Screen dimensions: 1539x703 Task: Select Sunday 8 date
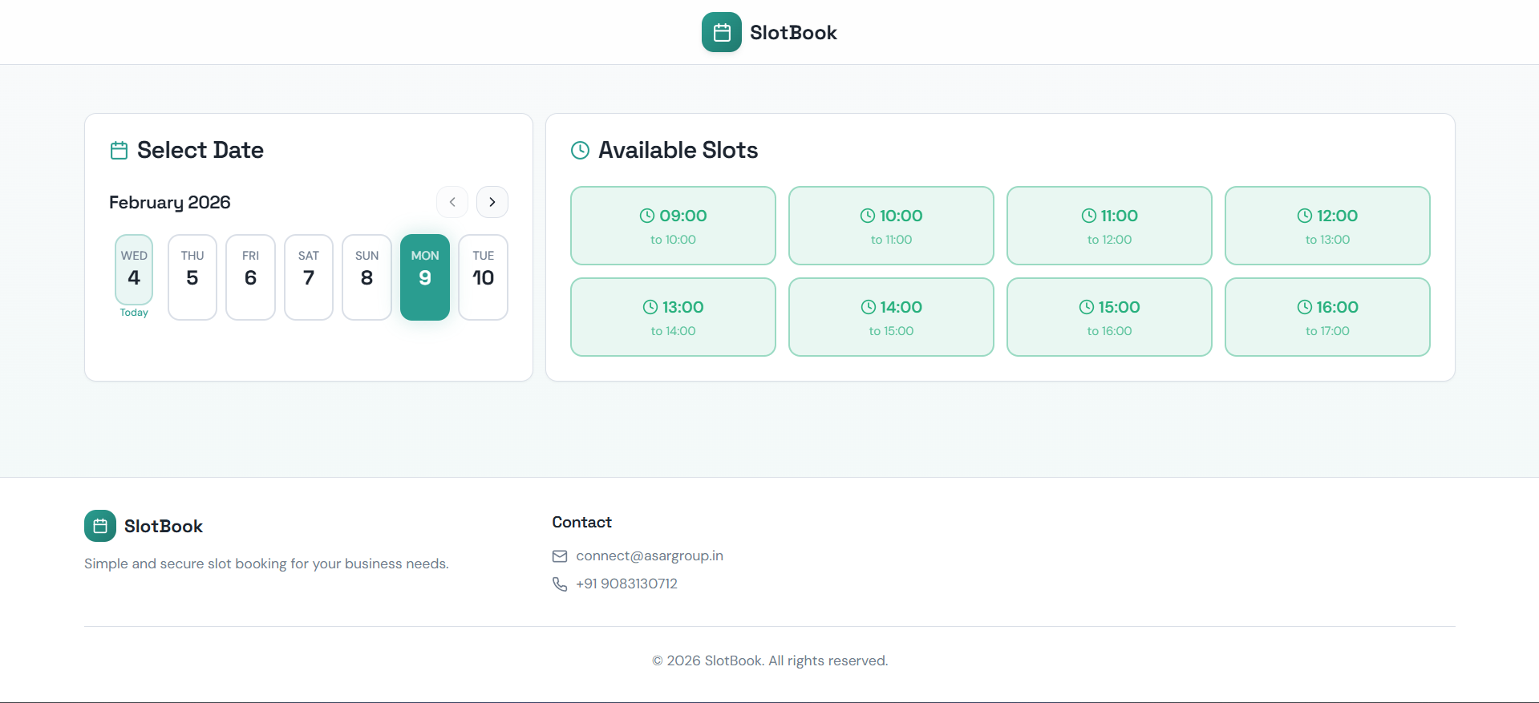[x=367, y=277]
